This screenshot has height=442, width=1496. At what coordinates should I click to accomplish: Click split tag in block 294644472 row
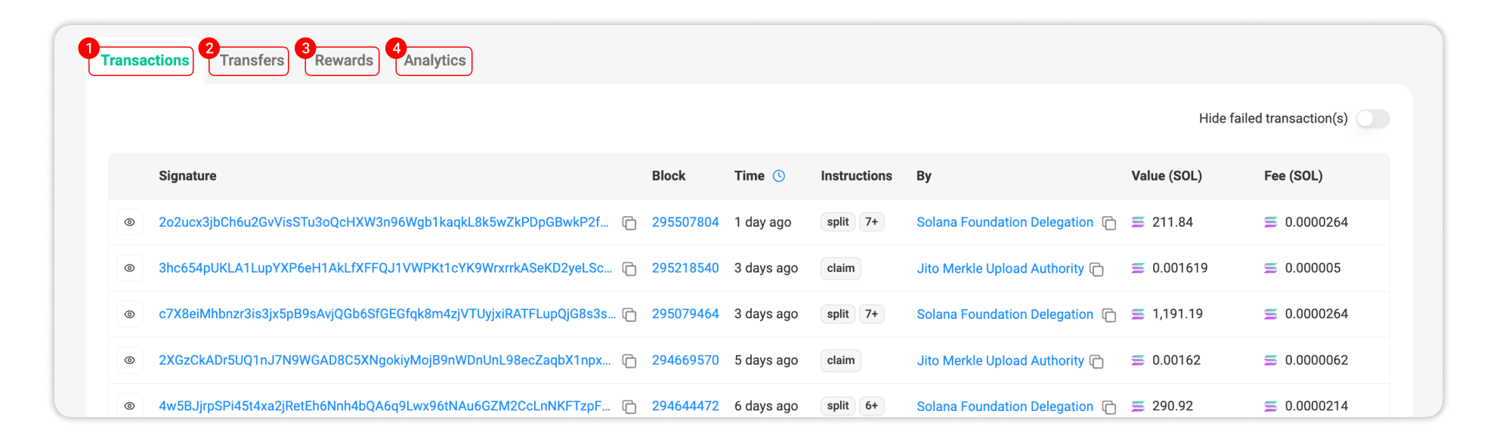pyautogui.click(x=838, y=406)
